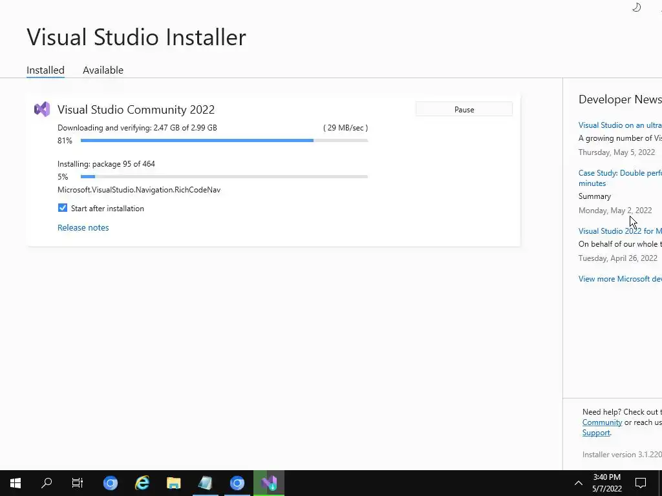Screen dimensions: 662x496
Task: Launch Internet Explorer from the taskbar
Action: coord(142,483)
